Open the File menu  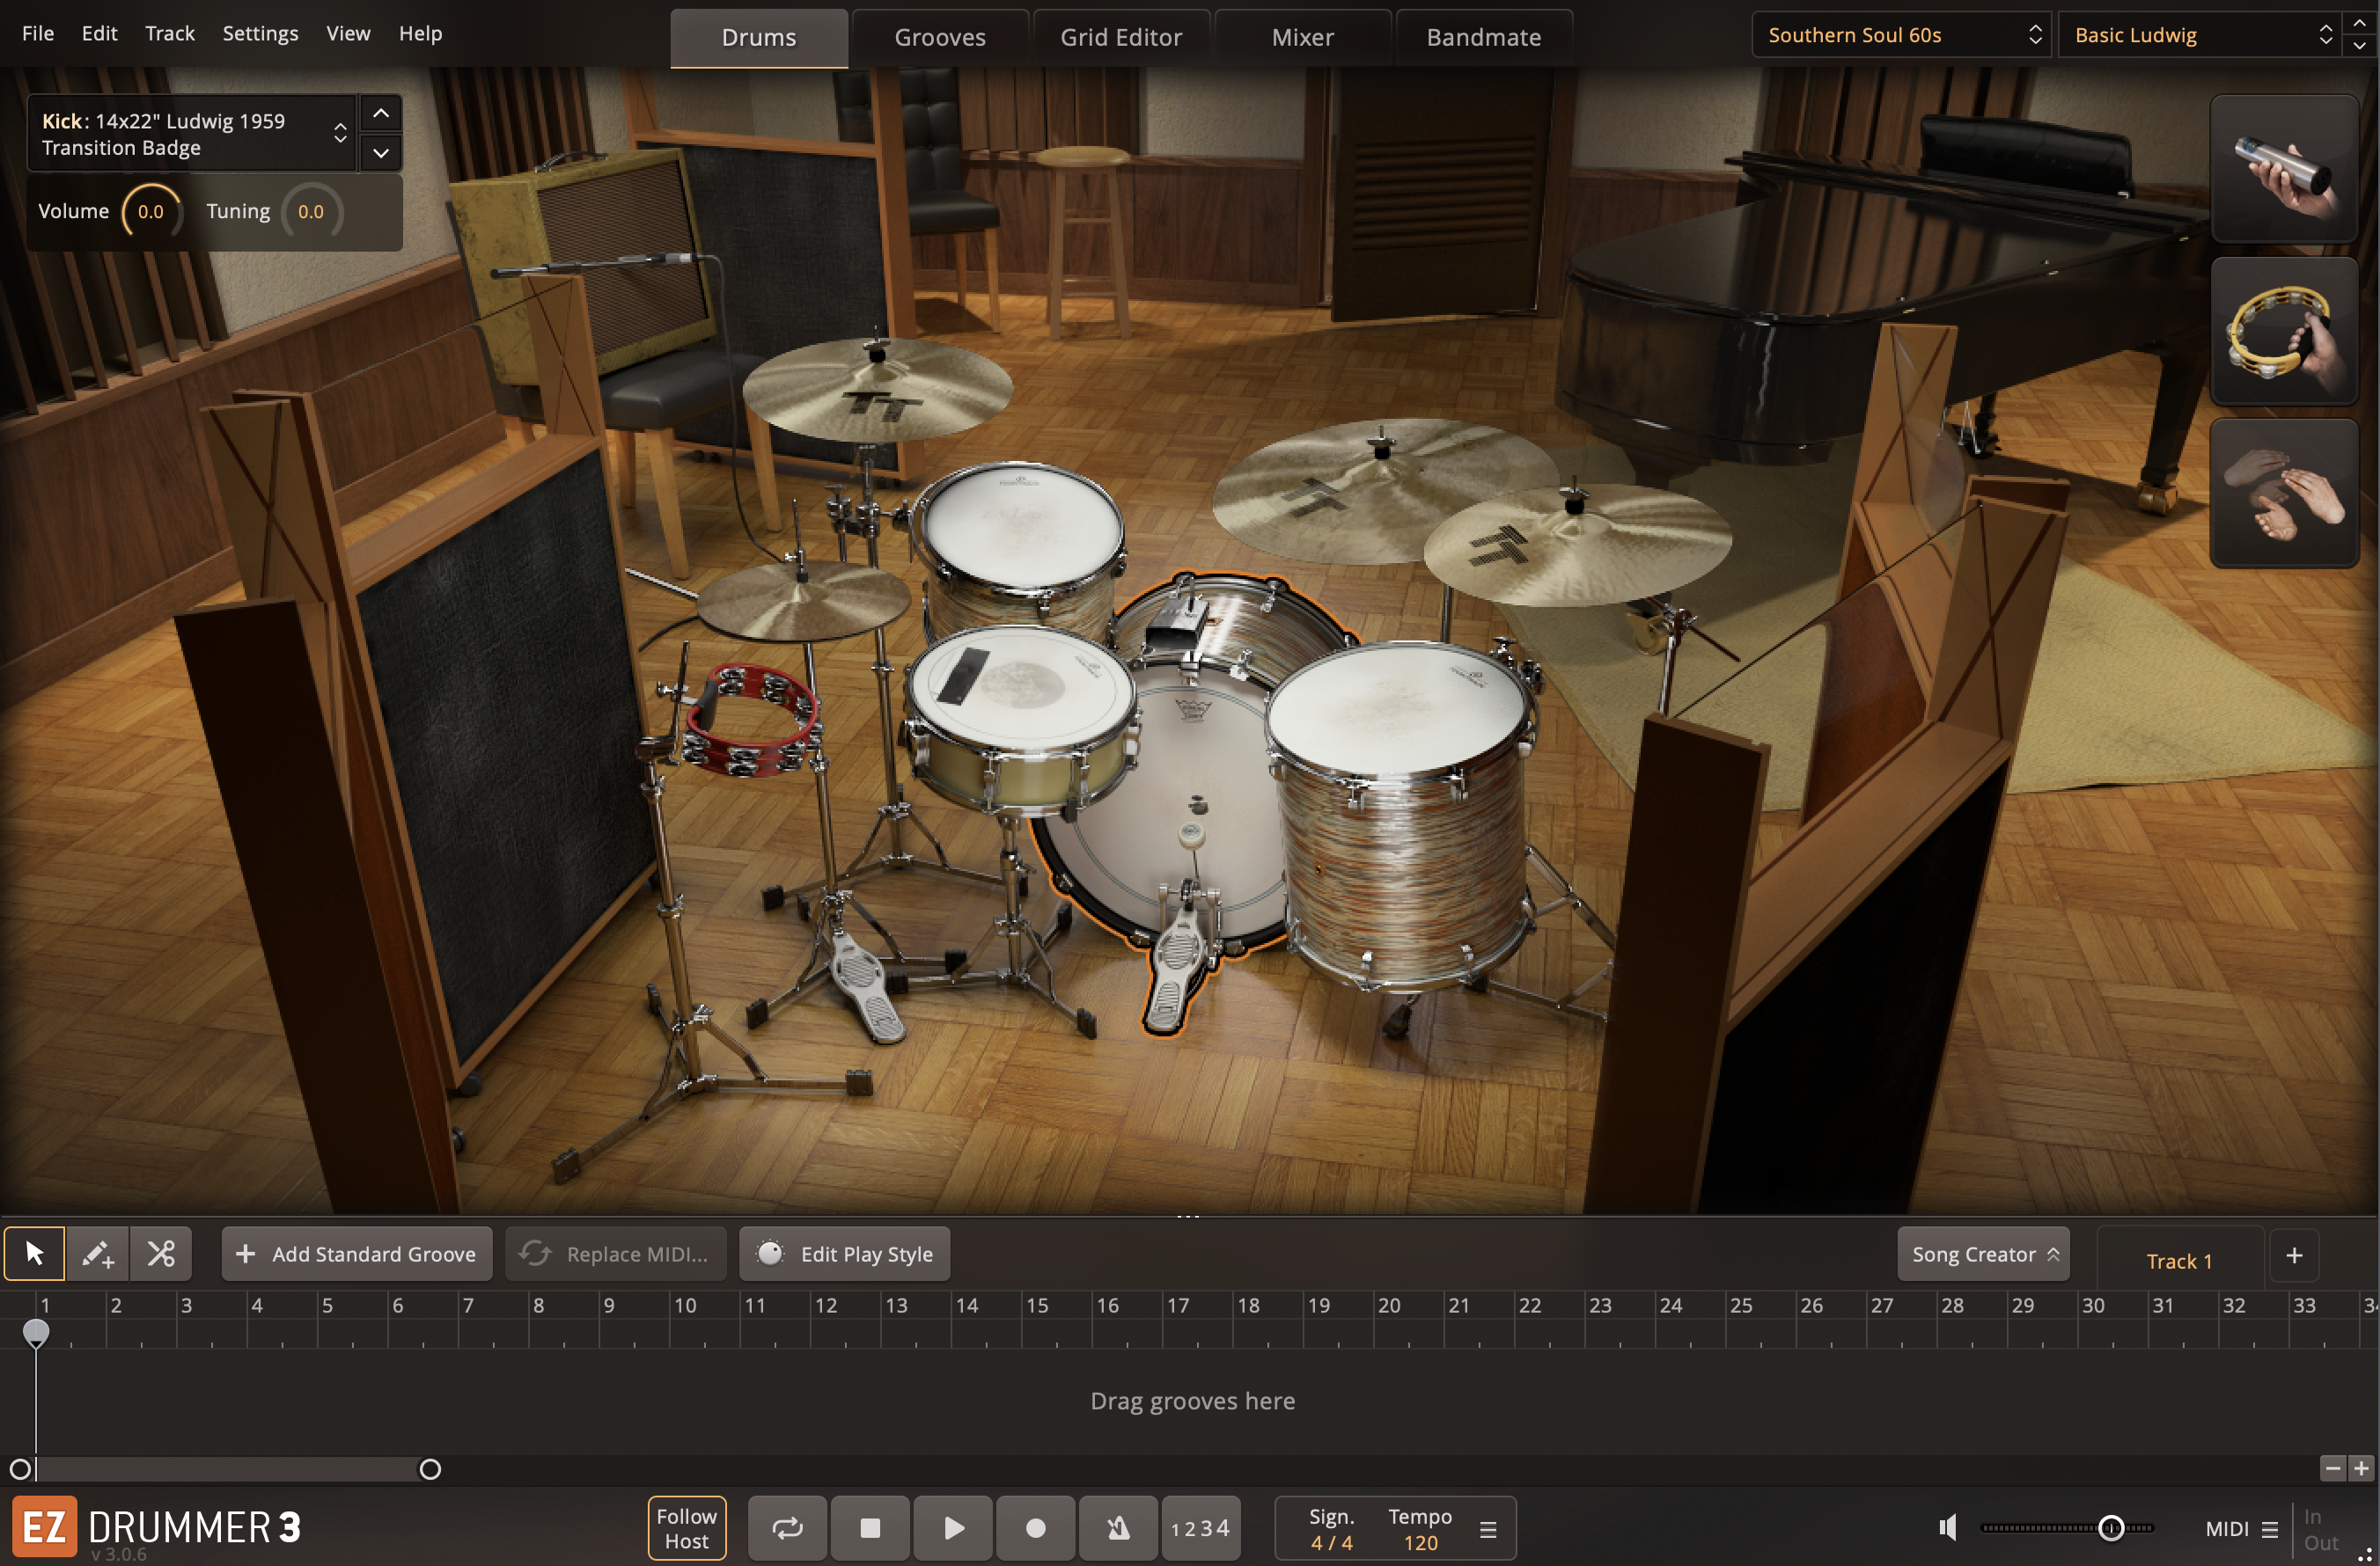pyautogui.click(x=38, y=33)
